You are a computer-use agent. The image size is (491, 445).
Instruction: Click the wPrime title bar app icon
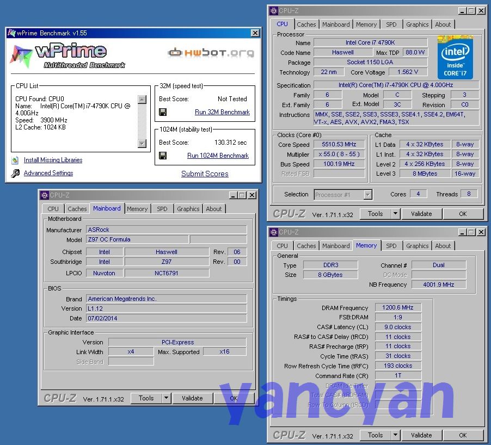coord(11,33)
